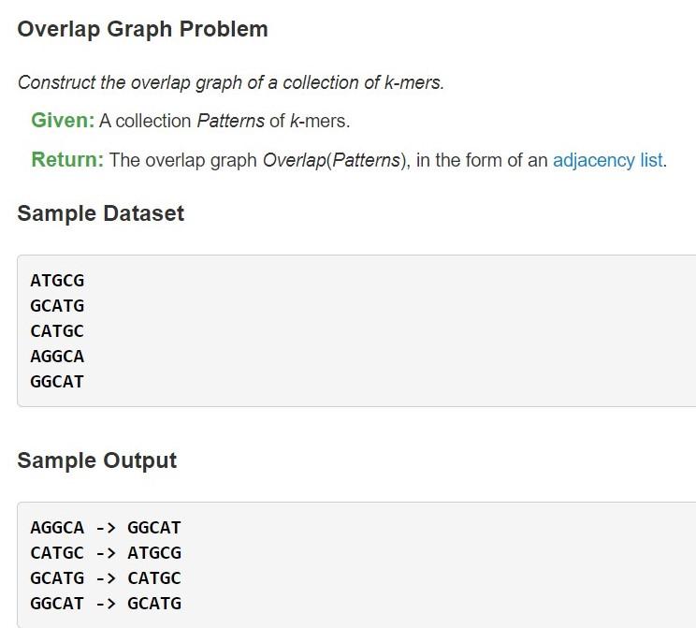
Task: Click "k-mers" in the italic description sentence
Action: coord(413,82)
